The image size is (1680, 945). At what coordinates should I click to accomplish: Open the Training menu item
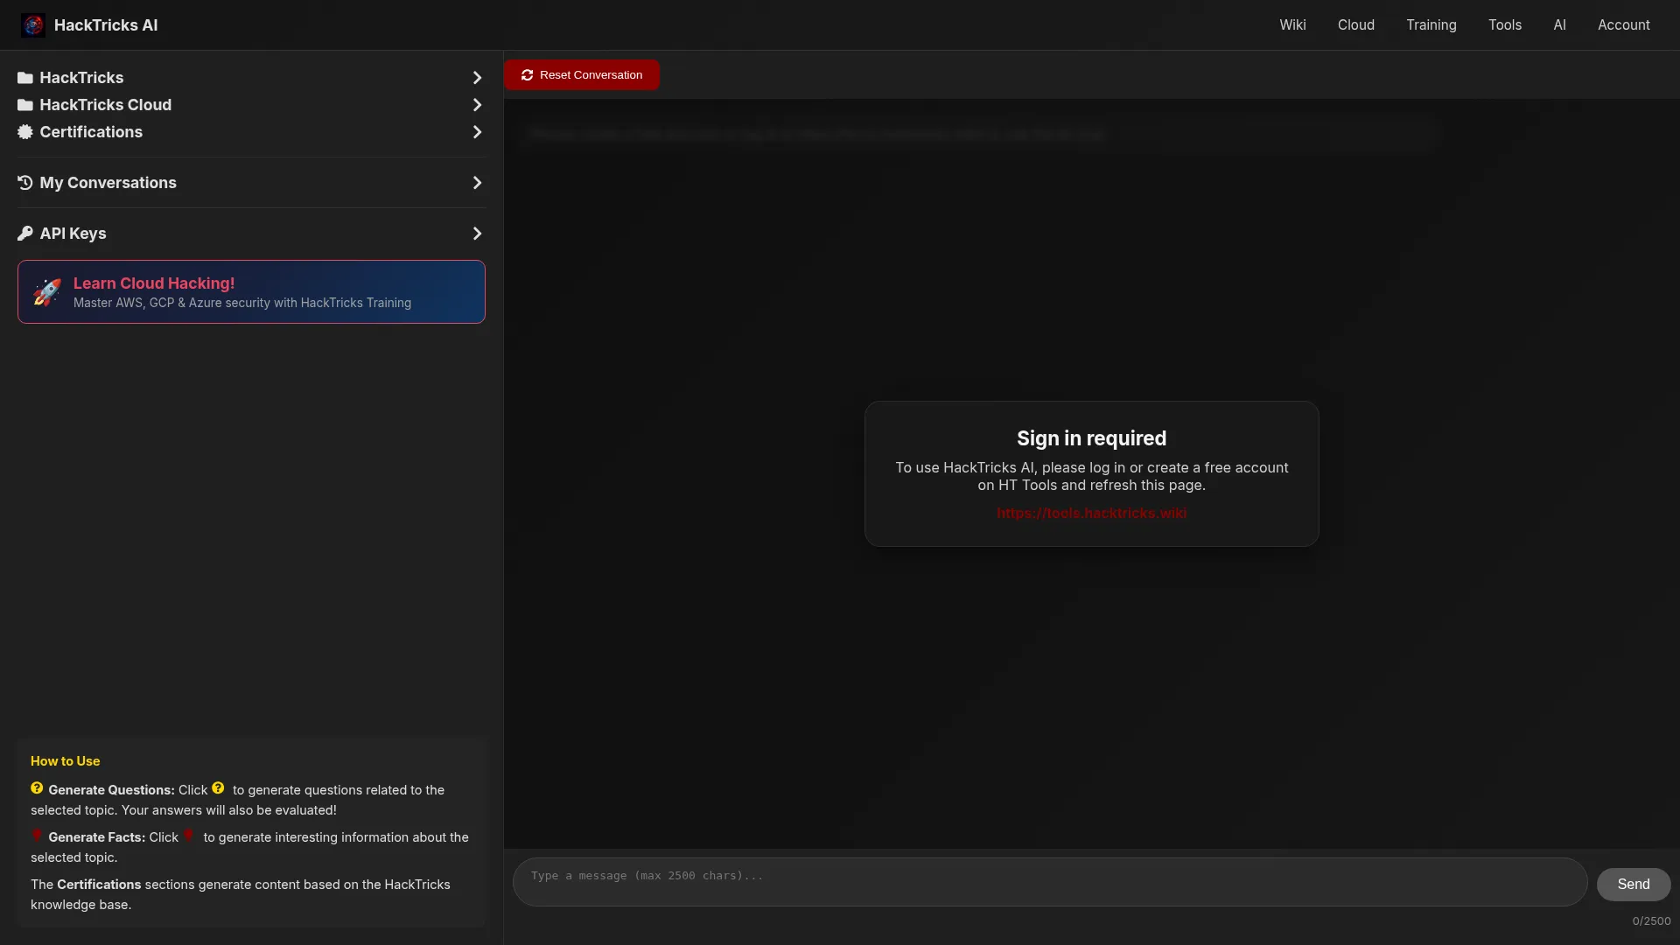pos(1431,25)
